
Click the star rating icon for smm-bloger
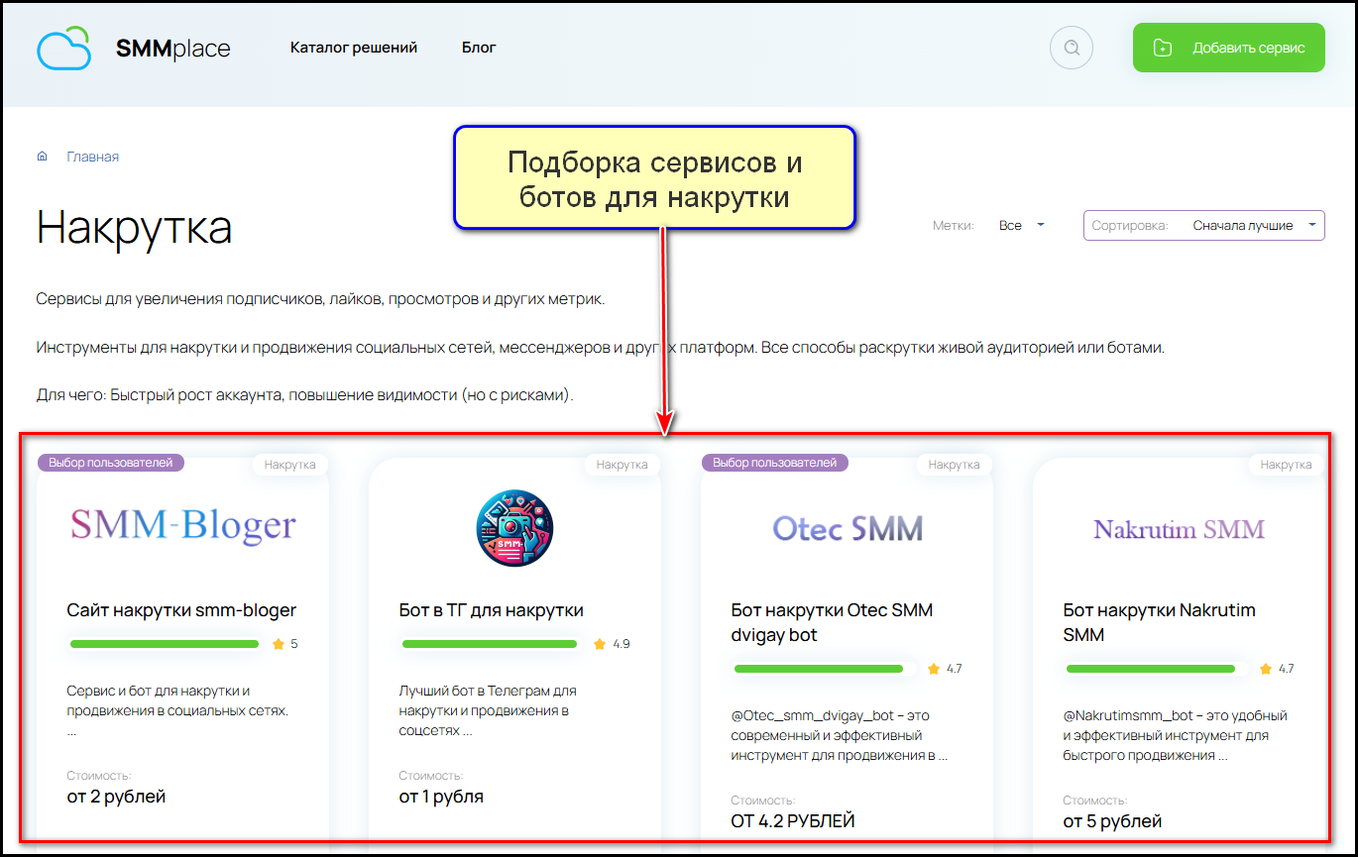[278, 644]
